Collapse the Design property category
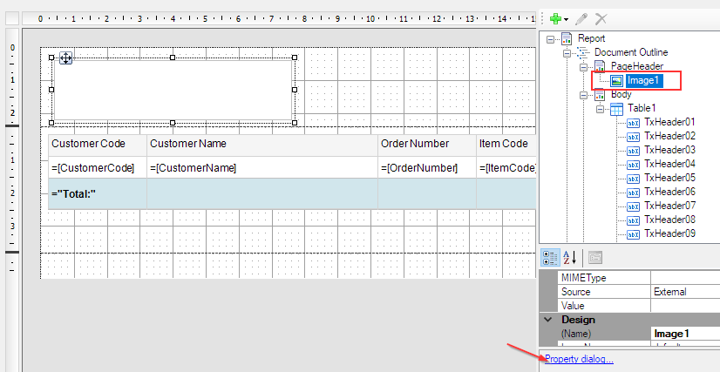The height and width of the screenshot is (372, 720). coord(547,320)
